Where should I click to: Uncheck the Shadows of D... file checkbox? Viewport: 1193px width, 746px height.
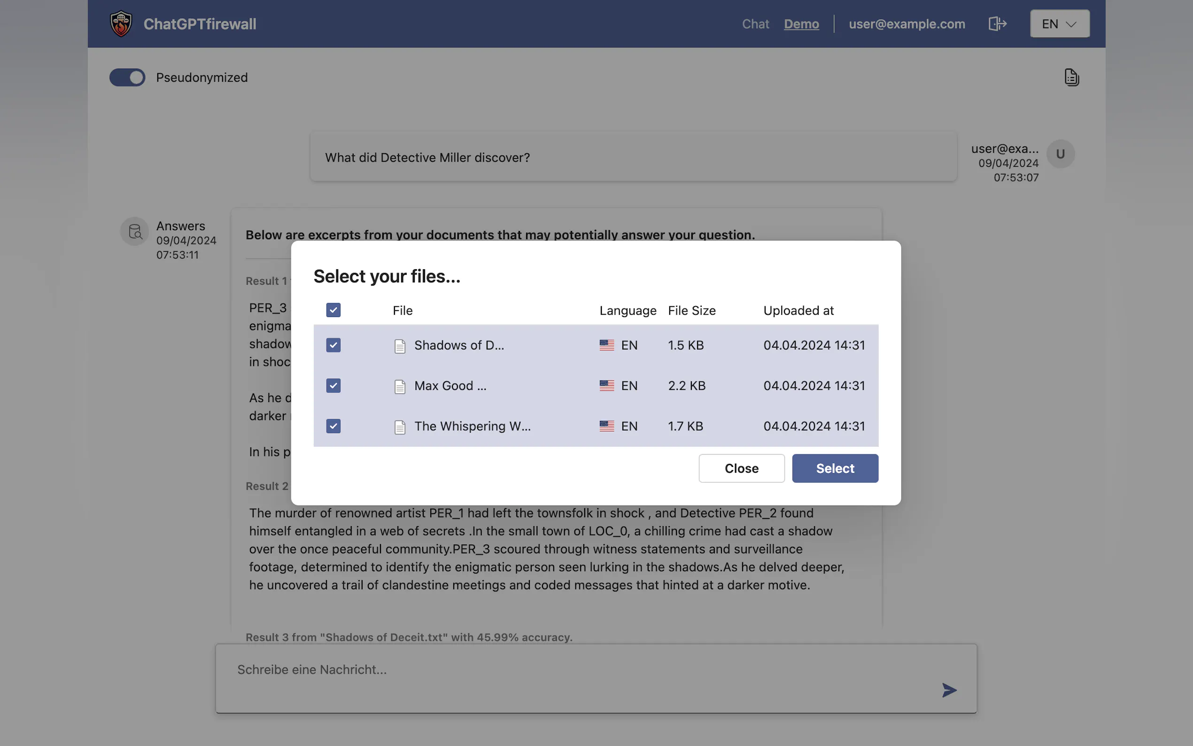pyautogui.click(x=333, y=345)
